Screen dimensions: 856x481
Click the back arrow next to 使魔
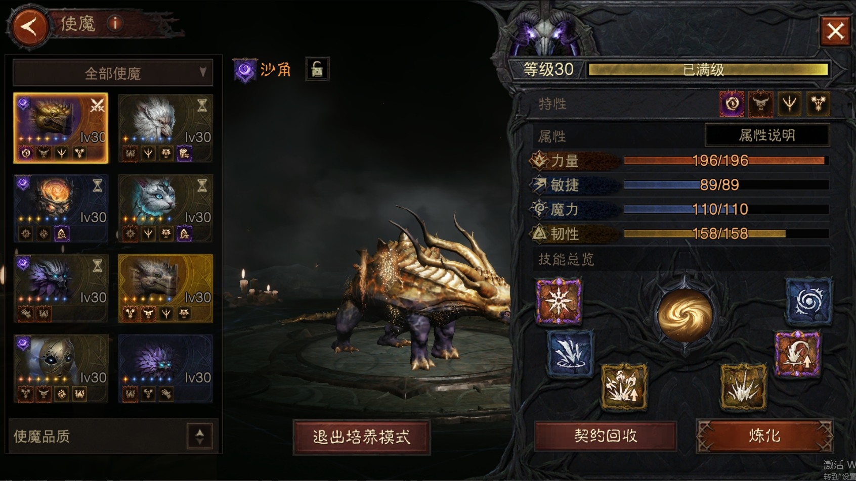28,27
